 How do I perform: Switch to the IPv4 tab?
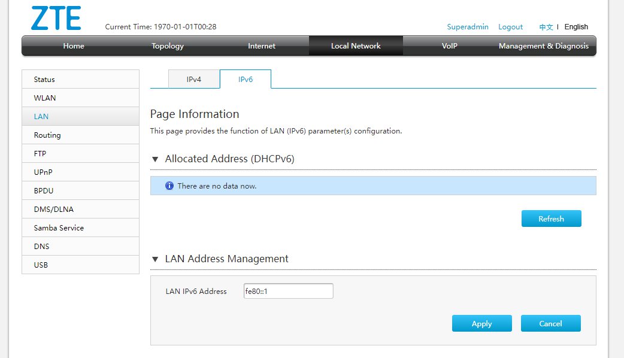click(194, 79)
